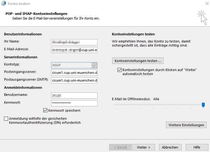Uncheck automatic account test on Weiter
This screenshot has width=210, height=152.
click(119, 70)
